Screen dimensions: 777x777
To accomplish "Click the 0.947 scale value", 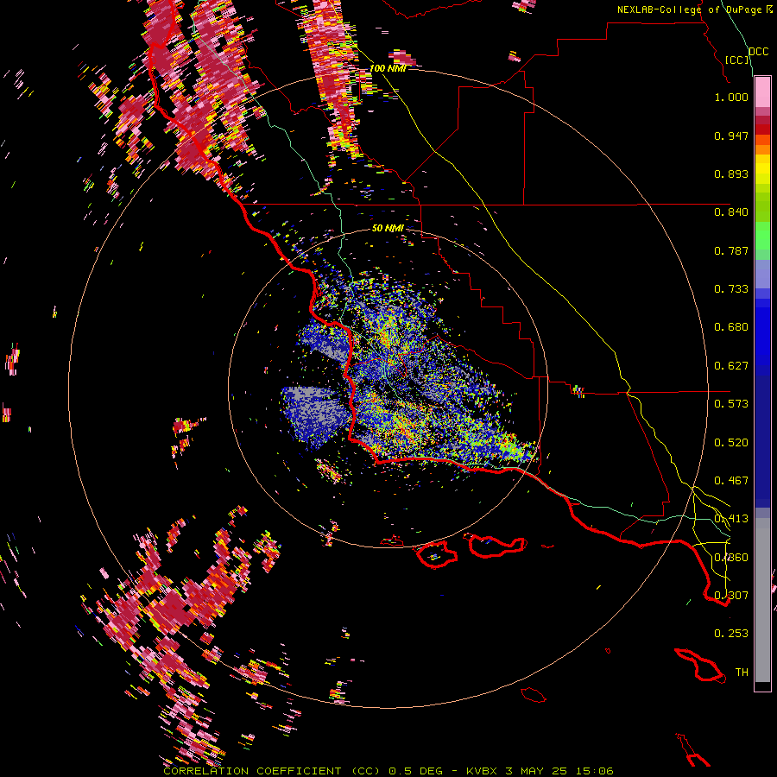I will pos(731,136).
